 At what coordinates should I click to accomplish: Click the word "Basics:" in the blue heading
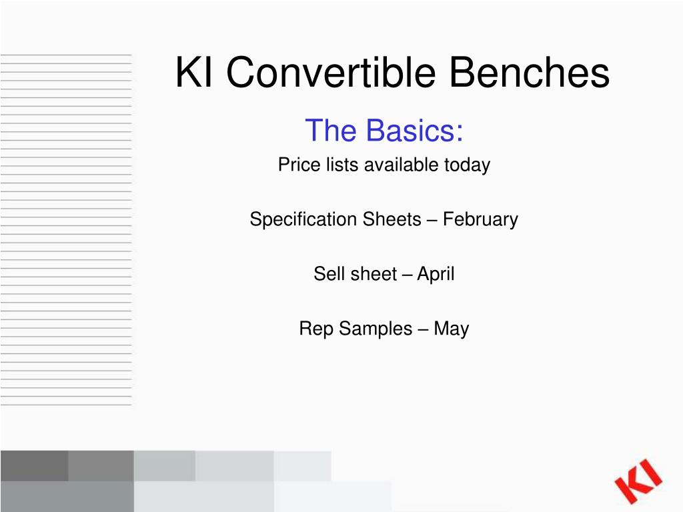coord(414,130)
